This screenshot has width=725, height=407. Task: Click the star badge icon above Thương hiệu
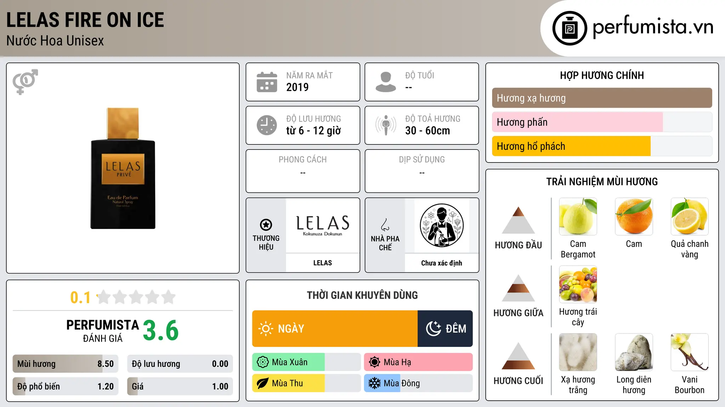(x=266, y=225)
